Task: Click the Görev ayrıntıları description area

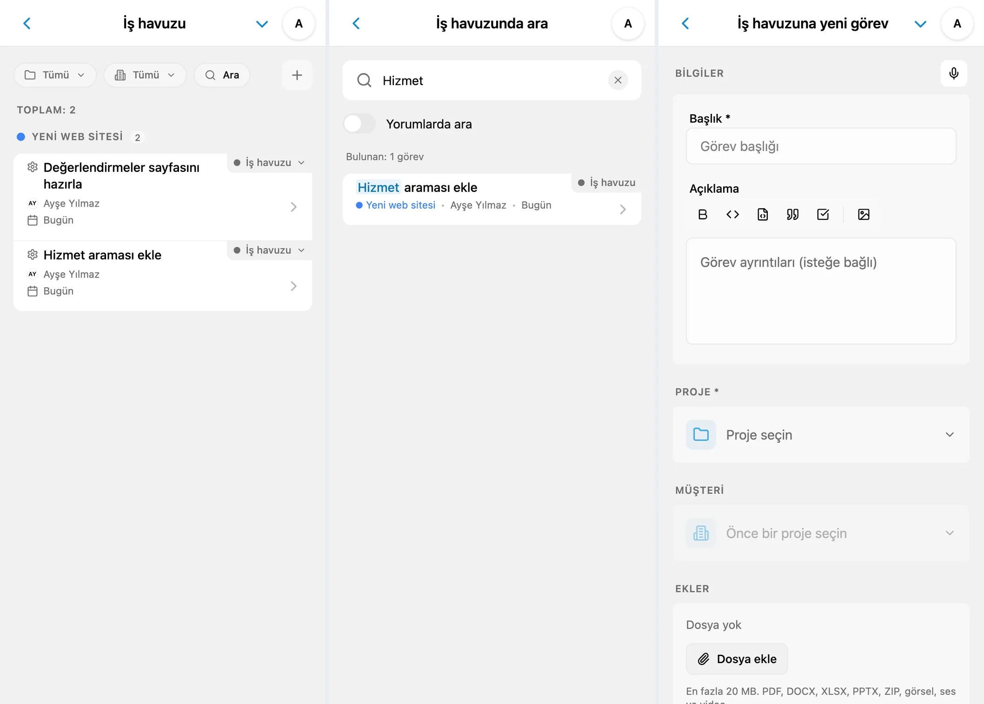Action: pyautogui.click(x=821, y=291)
